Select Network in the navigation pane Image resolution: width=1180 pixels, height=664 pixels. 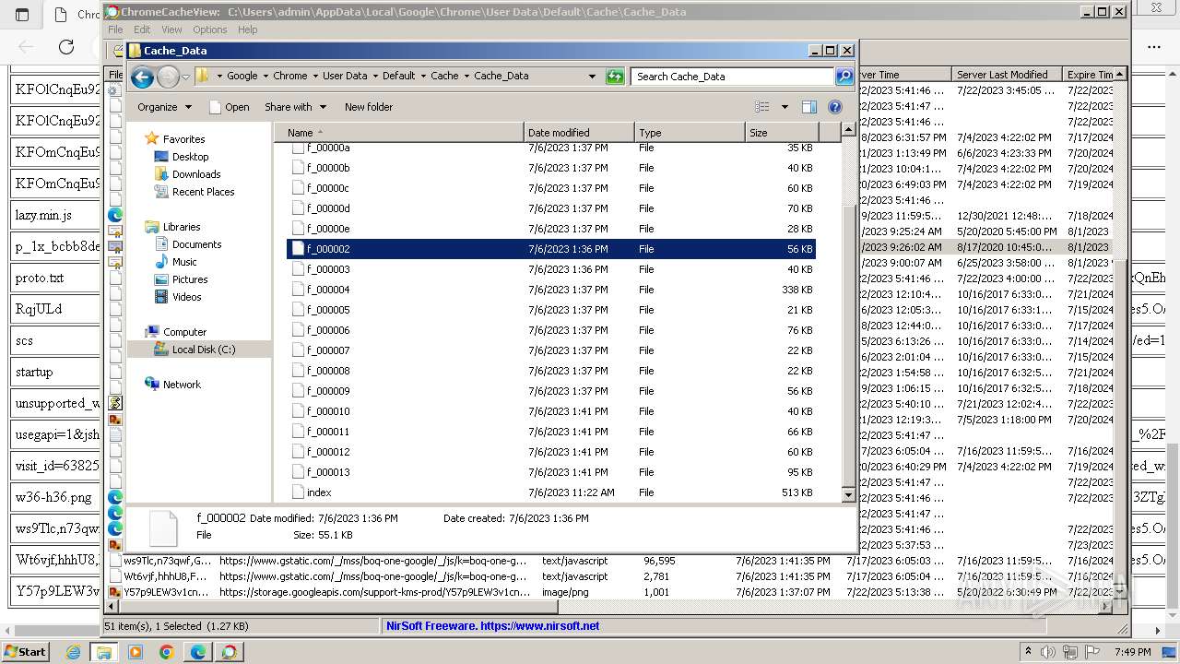[x=182, y=385]
